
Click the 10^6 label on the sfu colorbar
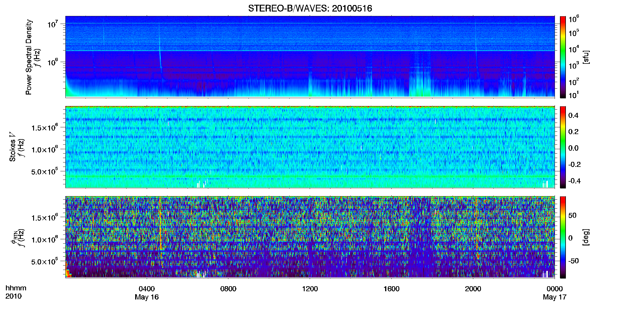[x=574, y=19]
